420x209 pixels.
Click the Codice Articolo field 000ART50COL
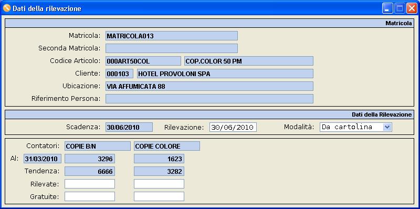tap(143, 61)
